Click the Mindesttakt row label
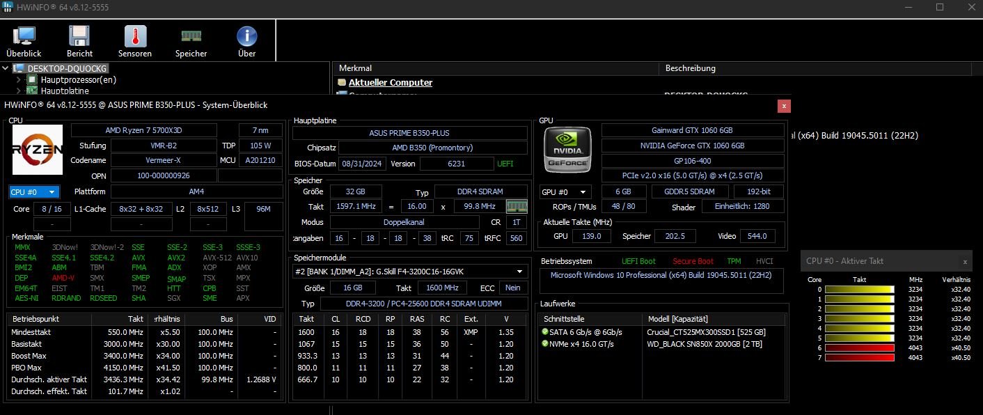 [x=31, y=332]
